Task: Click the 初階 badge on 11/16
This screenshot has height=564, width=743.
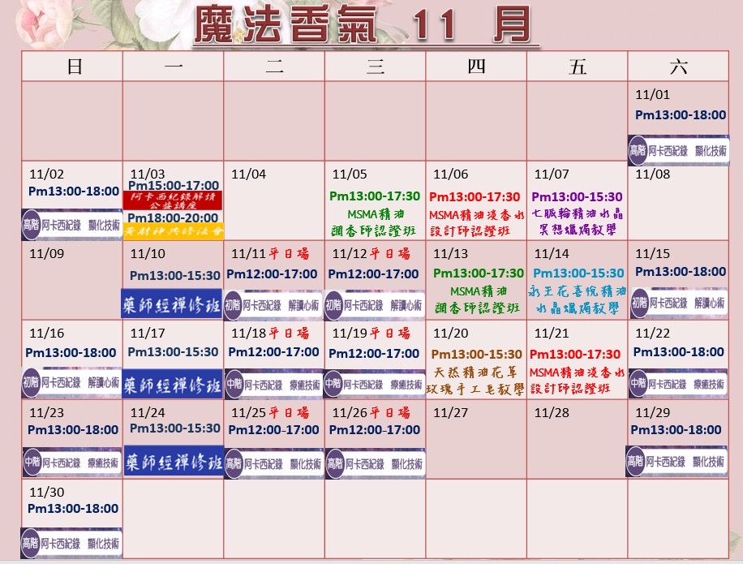Action: click(31, 382)
